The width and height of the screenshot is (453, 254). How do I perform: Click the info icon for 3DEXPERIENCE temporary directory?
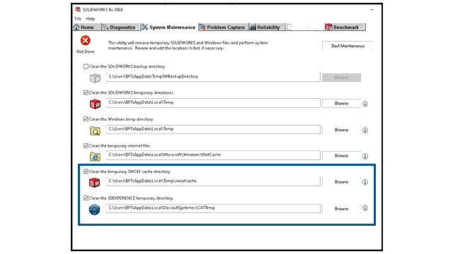click(365, 208)
